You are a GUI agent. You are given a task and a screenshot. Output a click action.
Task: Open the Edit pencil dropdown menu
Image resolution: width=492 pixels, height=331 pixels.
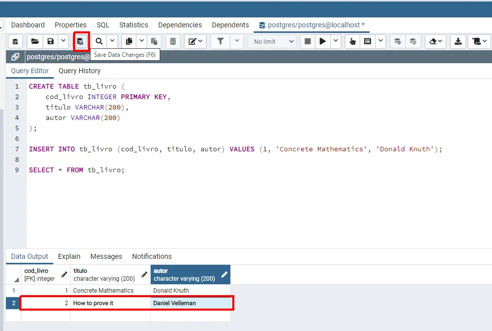195,41
